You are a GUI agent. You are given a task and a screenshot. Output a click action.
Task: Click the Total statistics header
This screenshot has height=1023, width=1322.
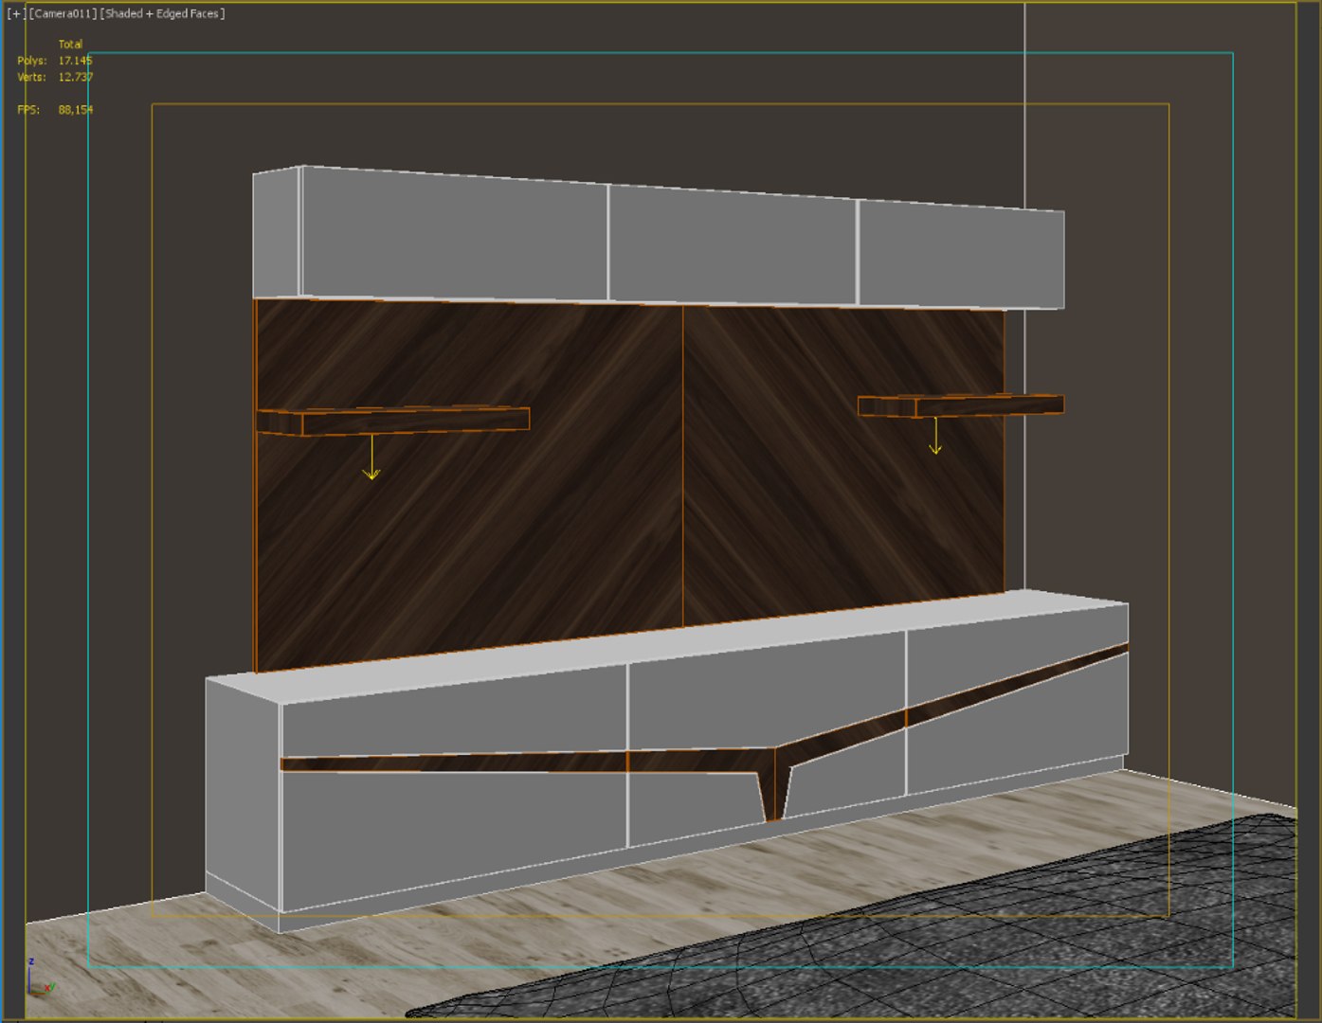[x=70, y=45]
